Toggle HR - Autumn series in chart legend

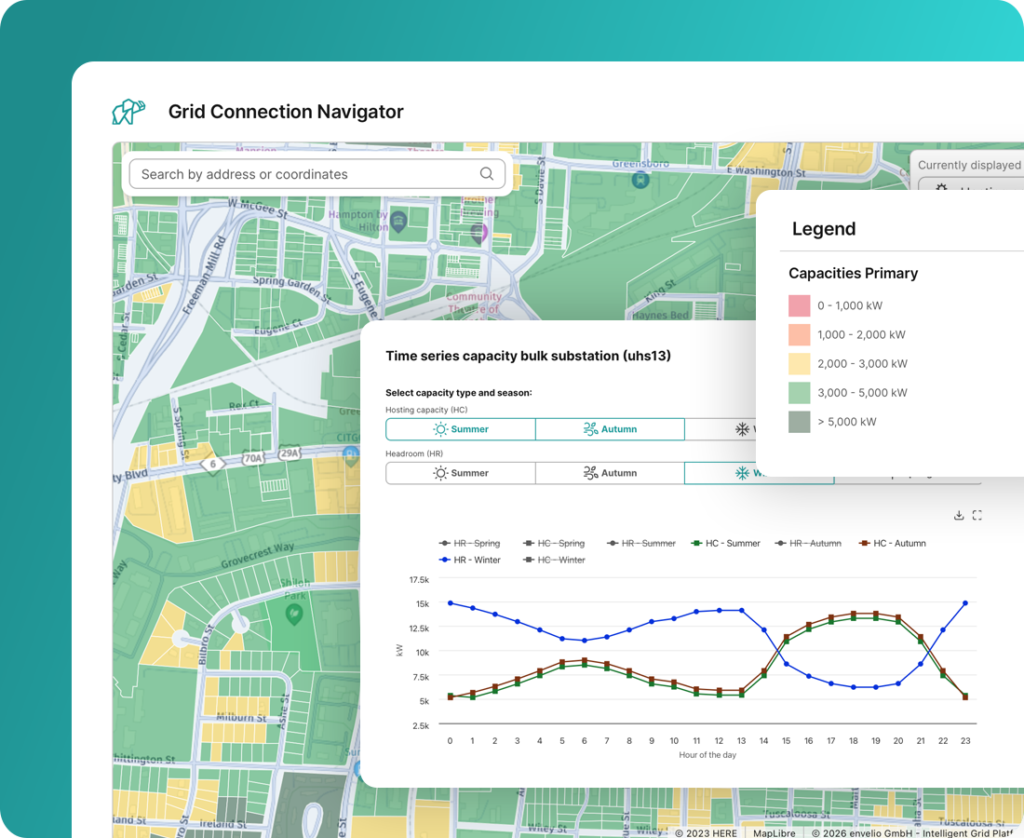point(808,544)
